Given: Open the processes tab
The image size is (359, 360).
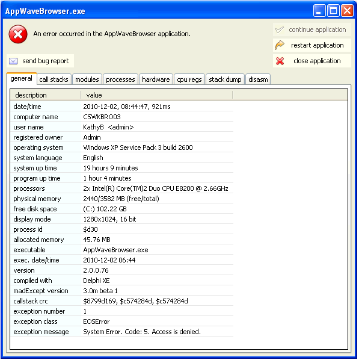Looking at the screenshot, I should click(120, 79).
